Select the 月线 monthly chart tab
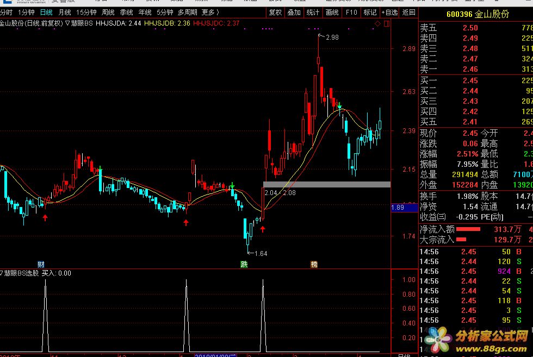This screenshot has width=533, height=357. [x=65, y=12]
